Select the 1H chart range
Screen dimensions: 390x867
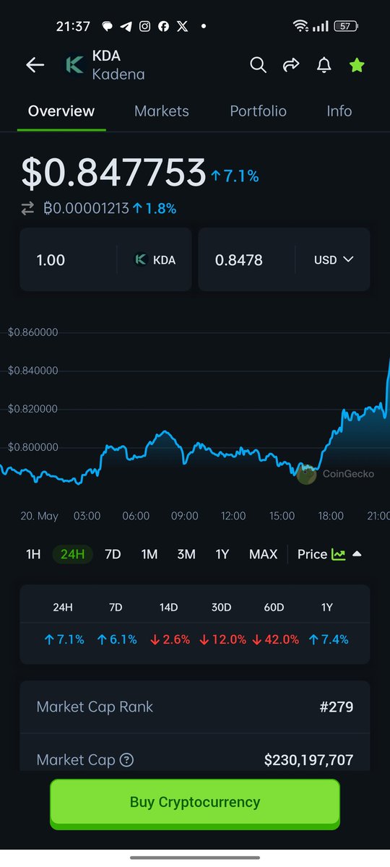tap(33, 554)
